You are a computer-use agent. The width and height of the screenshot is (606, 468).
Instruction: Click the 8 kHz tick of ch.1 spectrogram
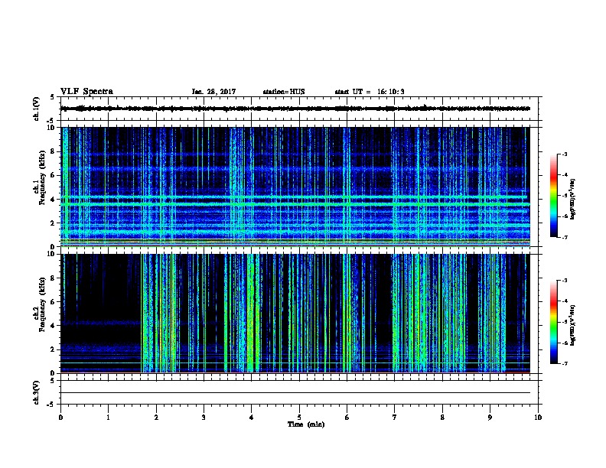(x=53, y=151)
